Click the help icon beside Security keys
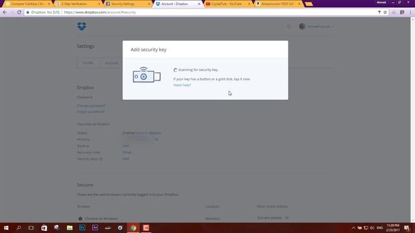The image size is (415, 233). point(101,159)
